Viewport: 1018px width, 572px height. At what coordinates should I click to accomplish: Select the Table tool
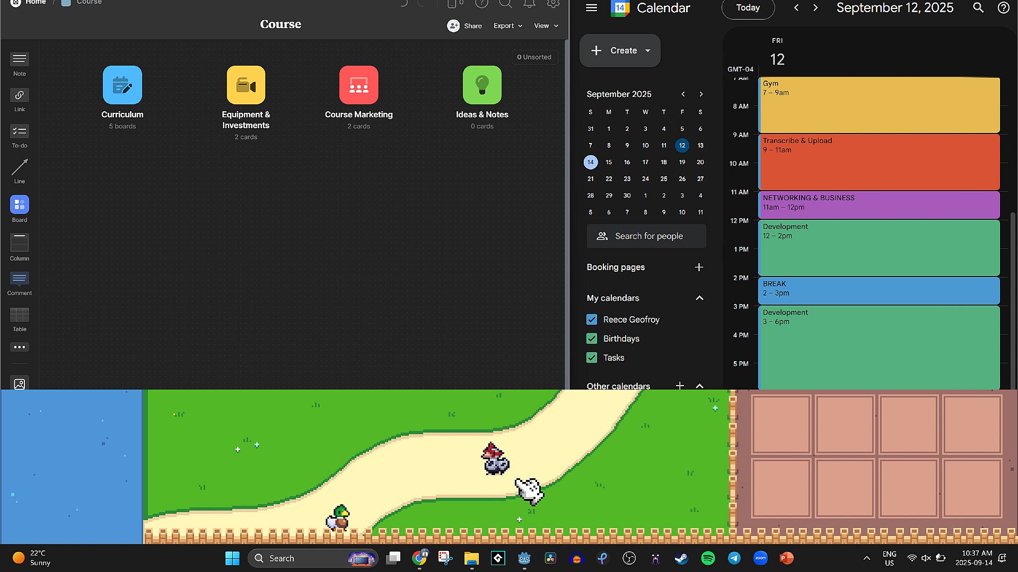point(20,315)
